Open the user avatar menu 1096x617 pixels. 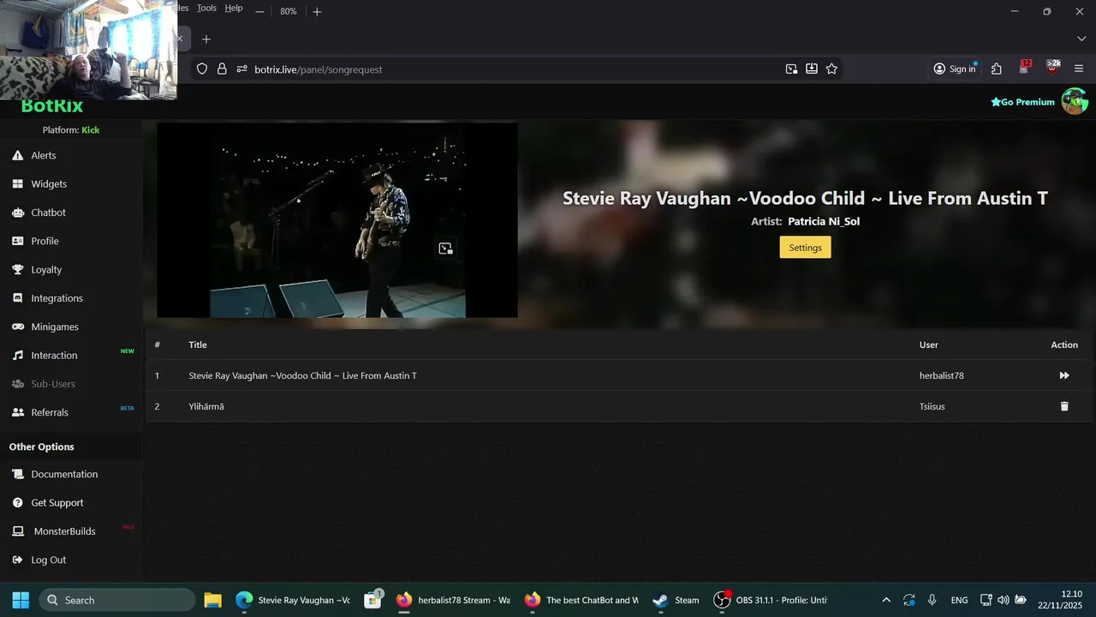pyautogui.click(x=1075, y=101)
